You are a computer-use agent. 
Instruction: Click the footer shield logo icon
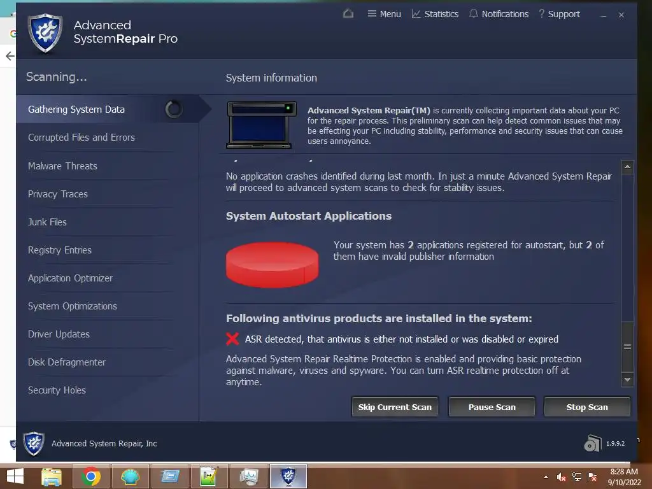pyautogui.click(x=34, y=443)
